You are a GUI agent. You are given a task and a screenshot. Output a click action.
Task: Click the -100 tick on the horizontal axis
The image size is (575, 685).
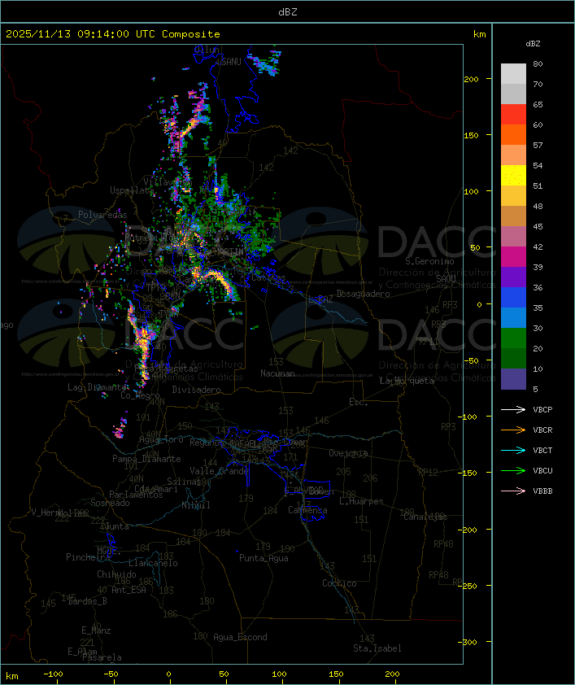[53, 674]
